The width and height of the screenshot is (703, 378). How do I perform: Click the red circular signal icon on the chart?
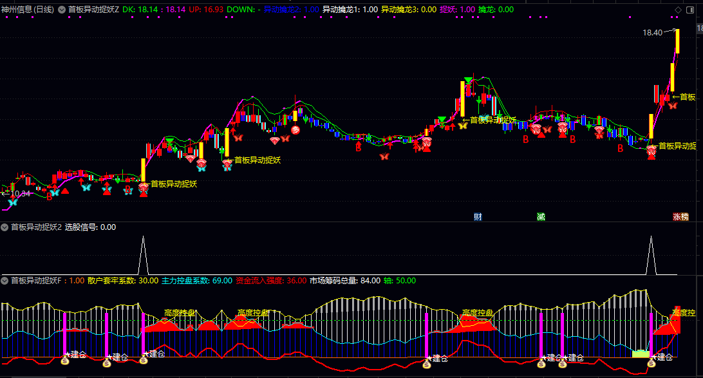click(x=295, y=130)
